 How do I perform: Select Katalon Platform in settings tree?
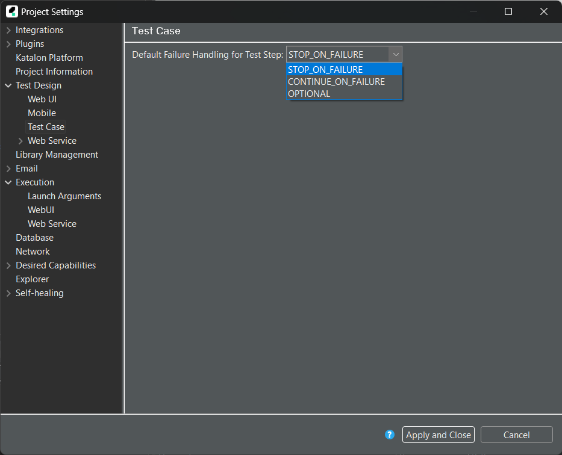(49, 58)
